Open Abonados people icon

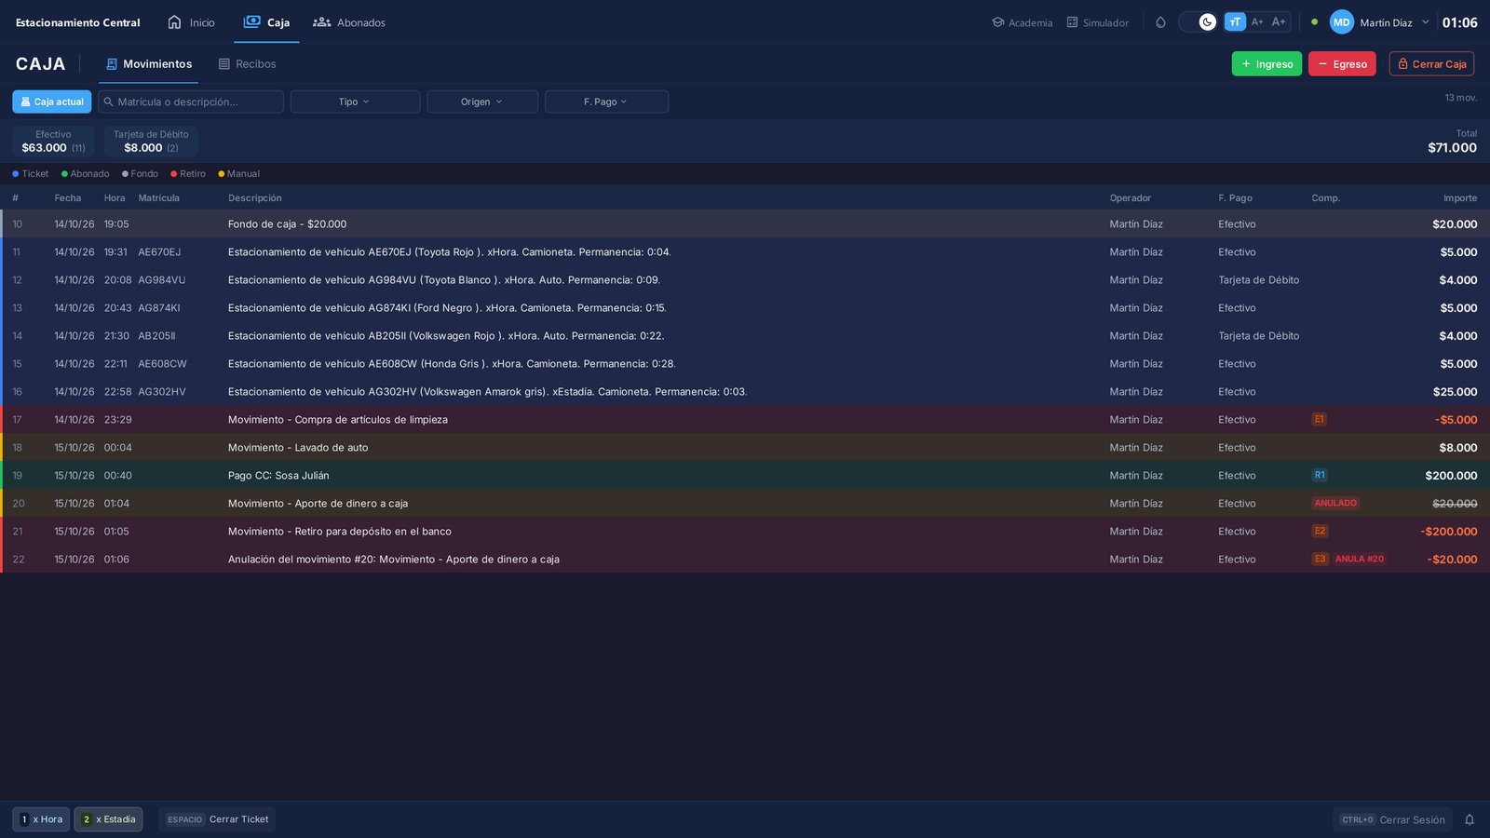click(x=321, y=22)
